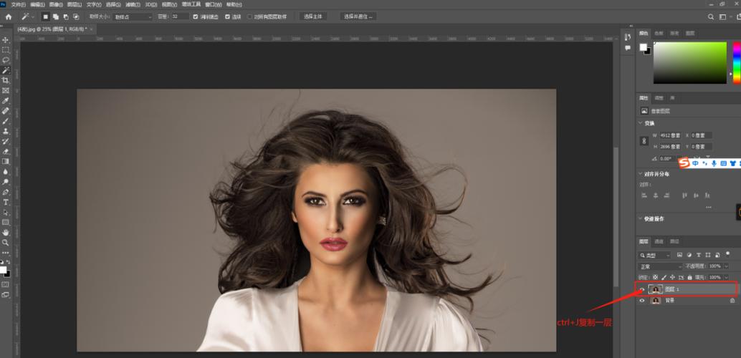The width and height of the screenshot is (741, 358).
Task: Click inside the green color picker field
Action: click(x=689, y=62)
